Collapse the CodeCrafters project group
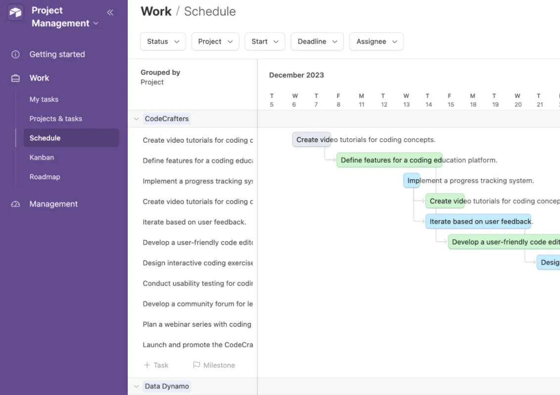560x395 pixels. (x=136, y=118)
